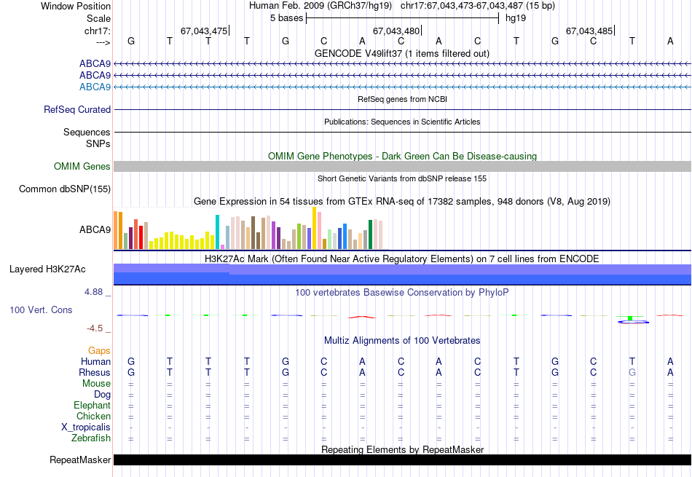Click the Human species label
The height and width of the screenshot is (477, 692).
(95, 361)
